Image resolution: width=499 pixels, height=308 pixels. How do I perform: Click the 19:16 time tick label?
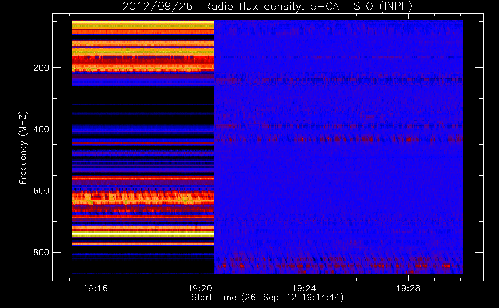click(96, 289)
